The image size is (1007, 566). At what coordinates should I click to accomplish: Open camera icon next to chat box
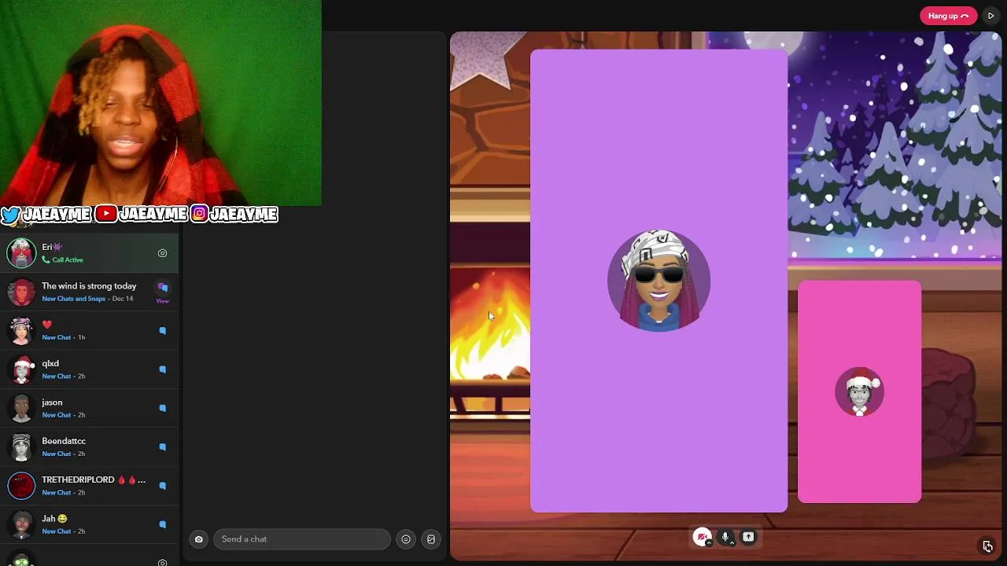(198, 539)
